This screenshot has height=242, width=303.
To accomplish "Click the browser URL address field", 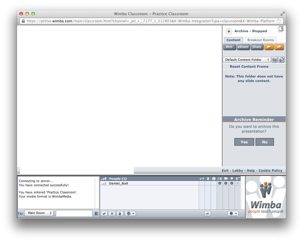I will (x=151, y=21).
